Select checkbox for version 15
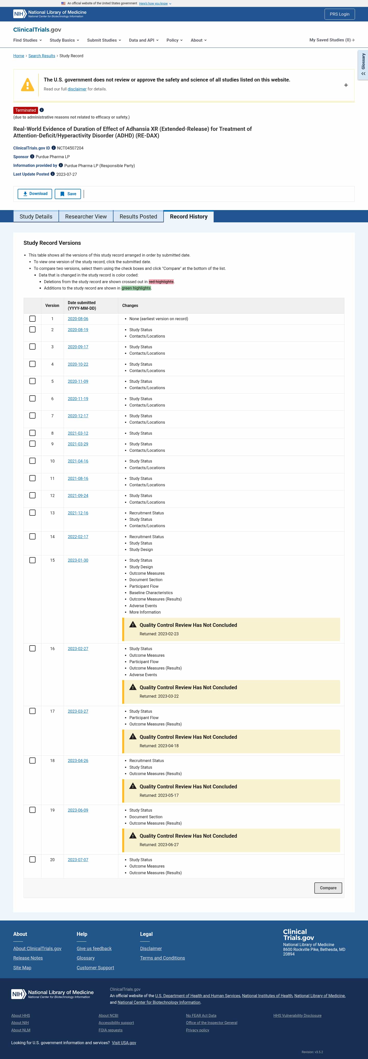 32,560
